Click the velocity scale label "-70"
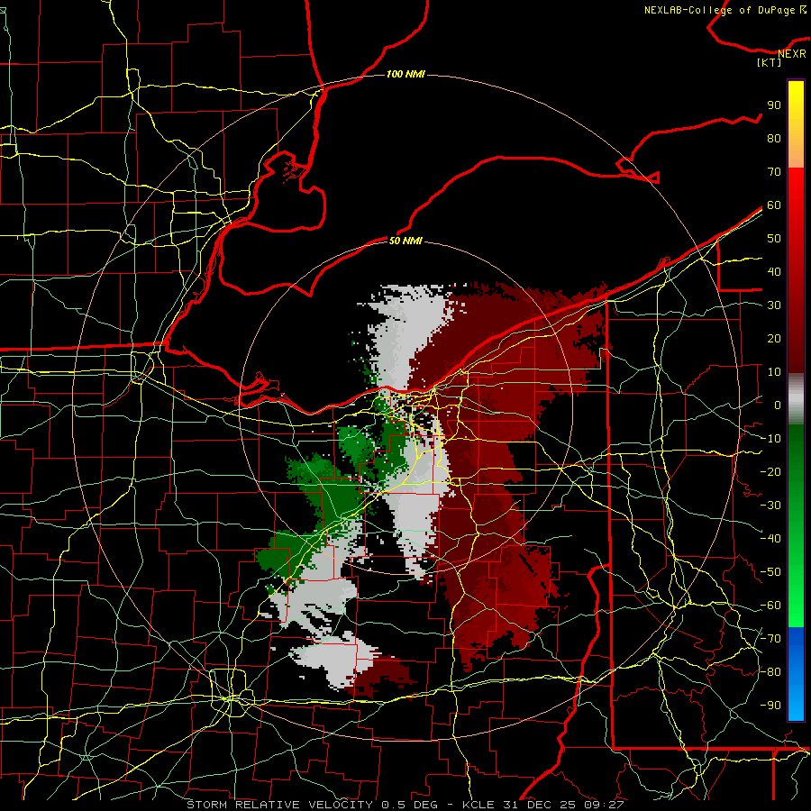The image size is (811, 811). tap(770, 639)
